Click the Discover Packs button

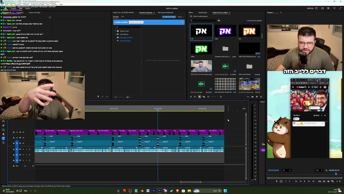[169, 17]
